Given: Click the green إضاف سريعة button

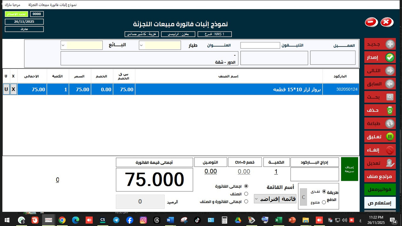Looking at the screenshot, I should pyautogui.click(x=350, y=169).
